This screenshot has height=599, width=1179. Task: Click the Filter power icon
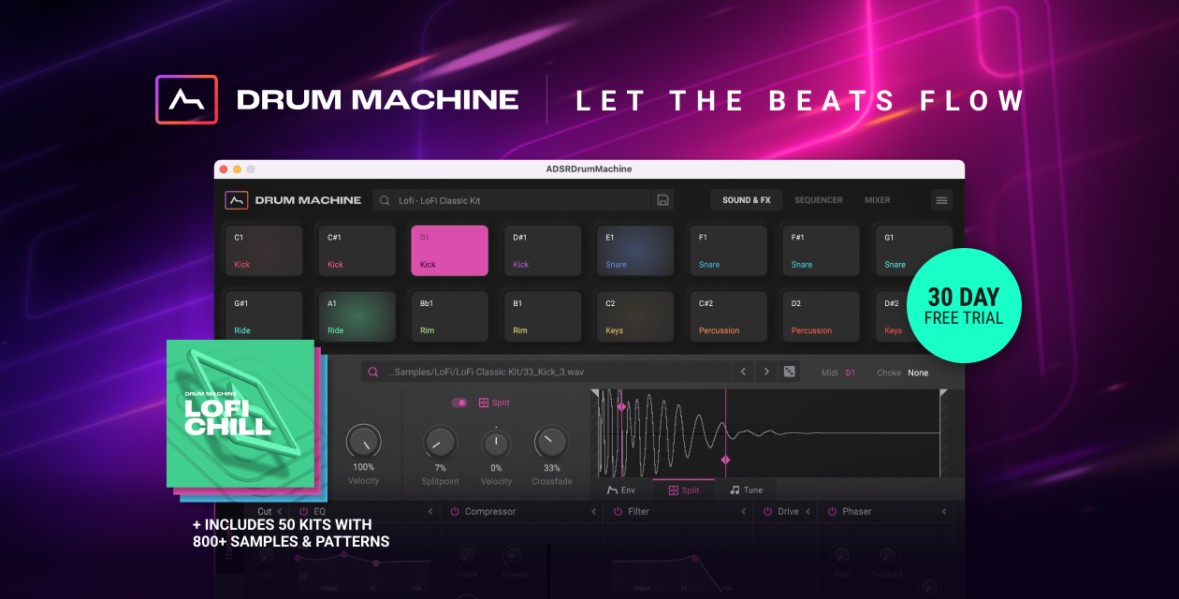click(x=619, y=512)
